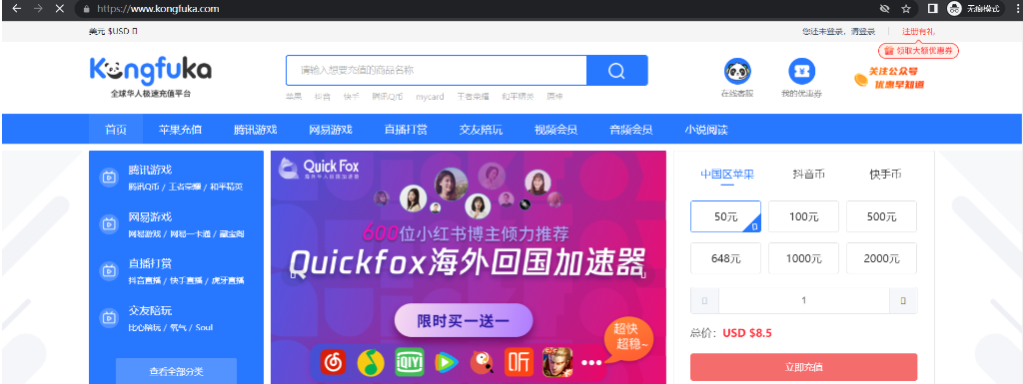
Task: Click the green iQIYI banner icon
Action: click(x=409, y=362)
